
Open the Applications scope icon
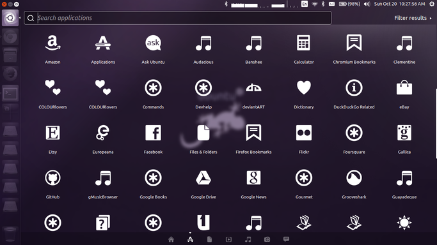(103, 43)
